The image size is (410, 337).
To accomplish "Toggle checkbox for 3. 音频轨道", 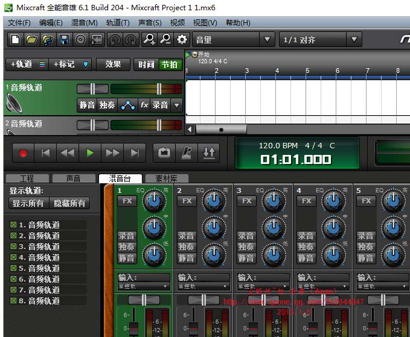I will coord(13,247).
